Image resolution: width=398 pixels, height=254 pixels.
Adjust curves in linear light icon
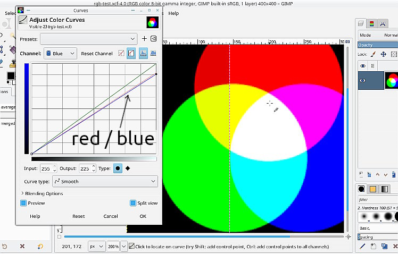pos(121,54)
